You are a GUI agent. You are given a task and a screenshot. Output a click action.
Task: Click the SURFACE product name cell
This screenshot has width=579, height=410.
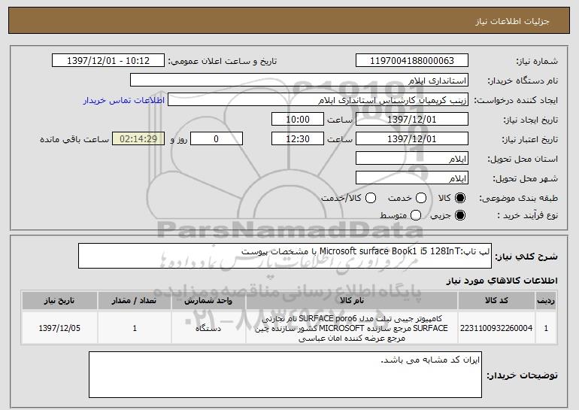pos(352,328)
